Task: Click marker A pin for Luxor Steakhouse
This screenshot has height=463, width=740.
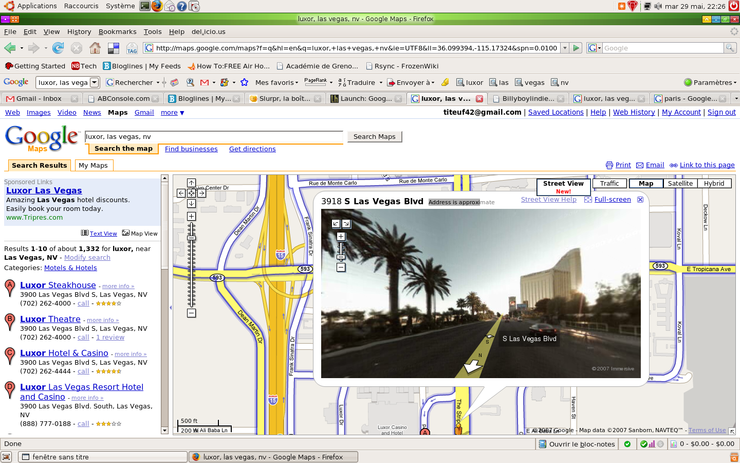Action: tap(10, 288)
